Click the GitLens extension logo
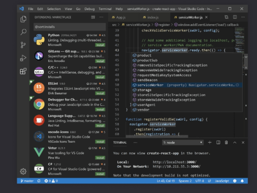 click(39, 55)
